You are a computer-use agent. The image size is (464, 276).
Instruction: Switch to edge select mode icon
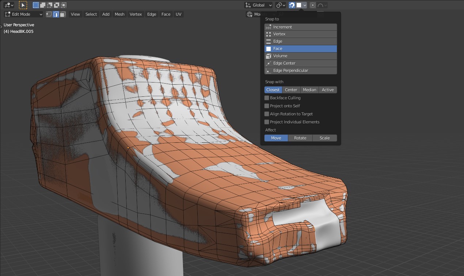pos(56,14)
